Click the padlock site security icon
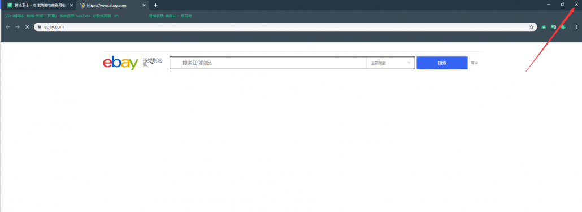 pos(38,27)
